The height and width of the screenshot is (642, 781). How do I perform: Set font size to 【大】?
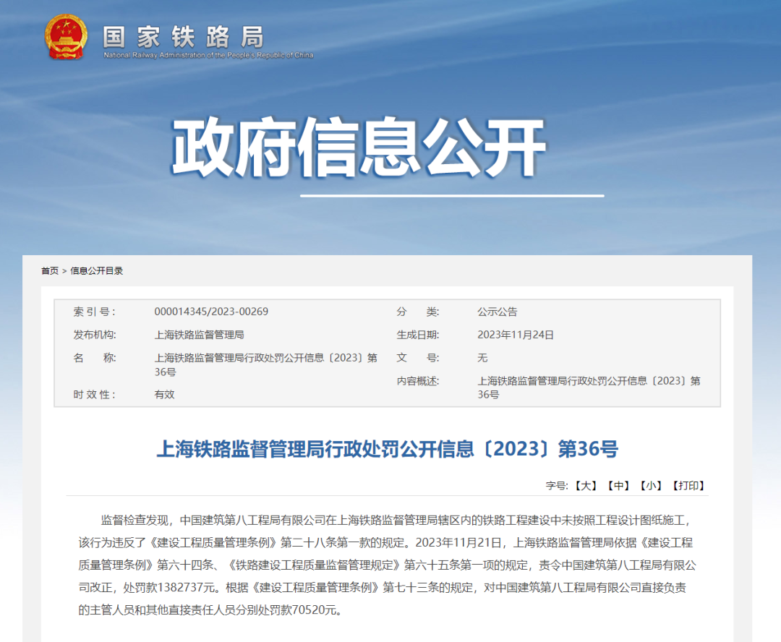tap(586, 486)
